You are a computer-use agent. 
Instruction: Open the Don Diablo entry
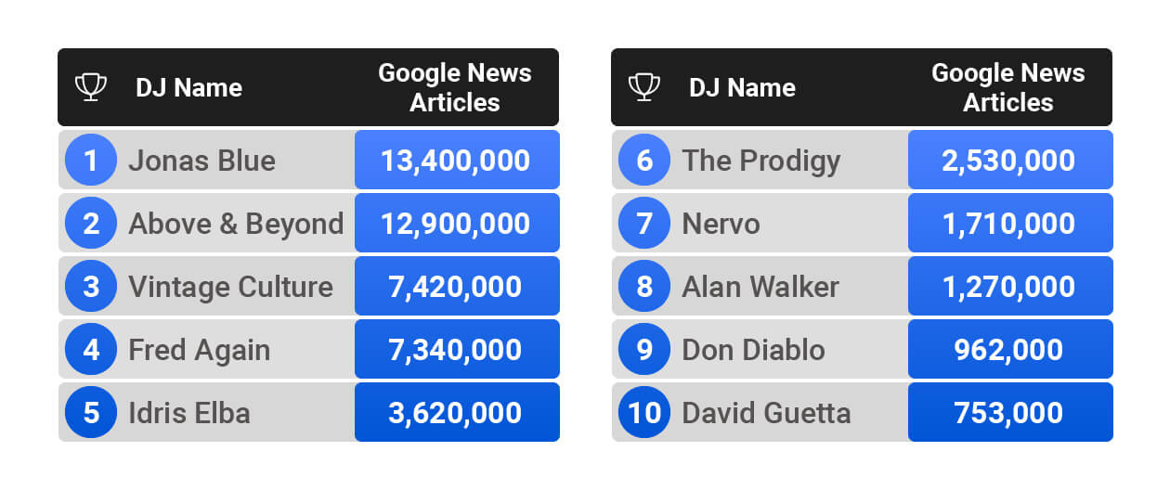pyautogui.click(x=753, y=350)
